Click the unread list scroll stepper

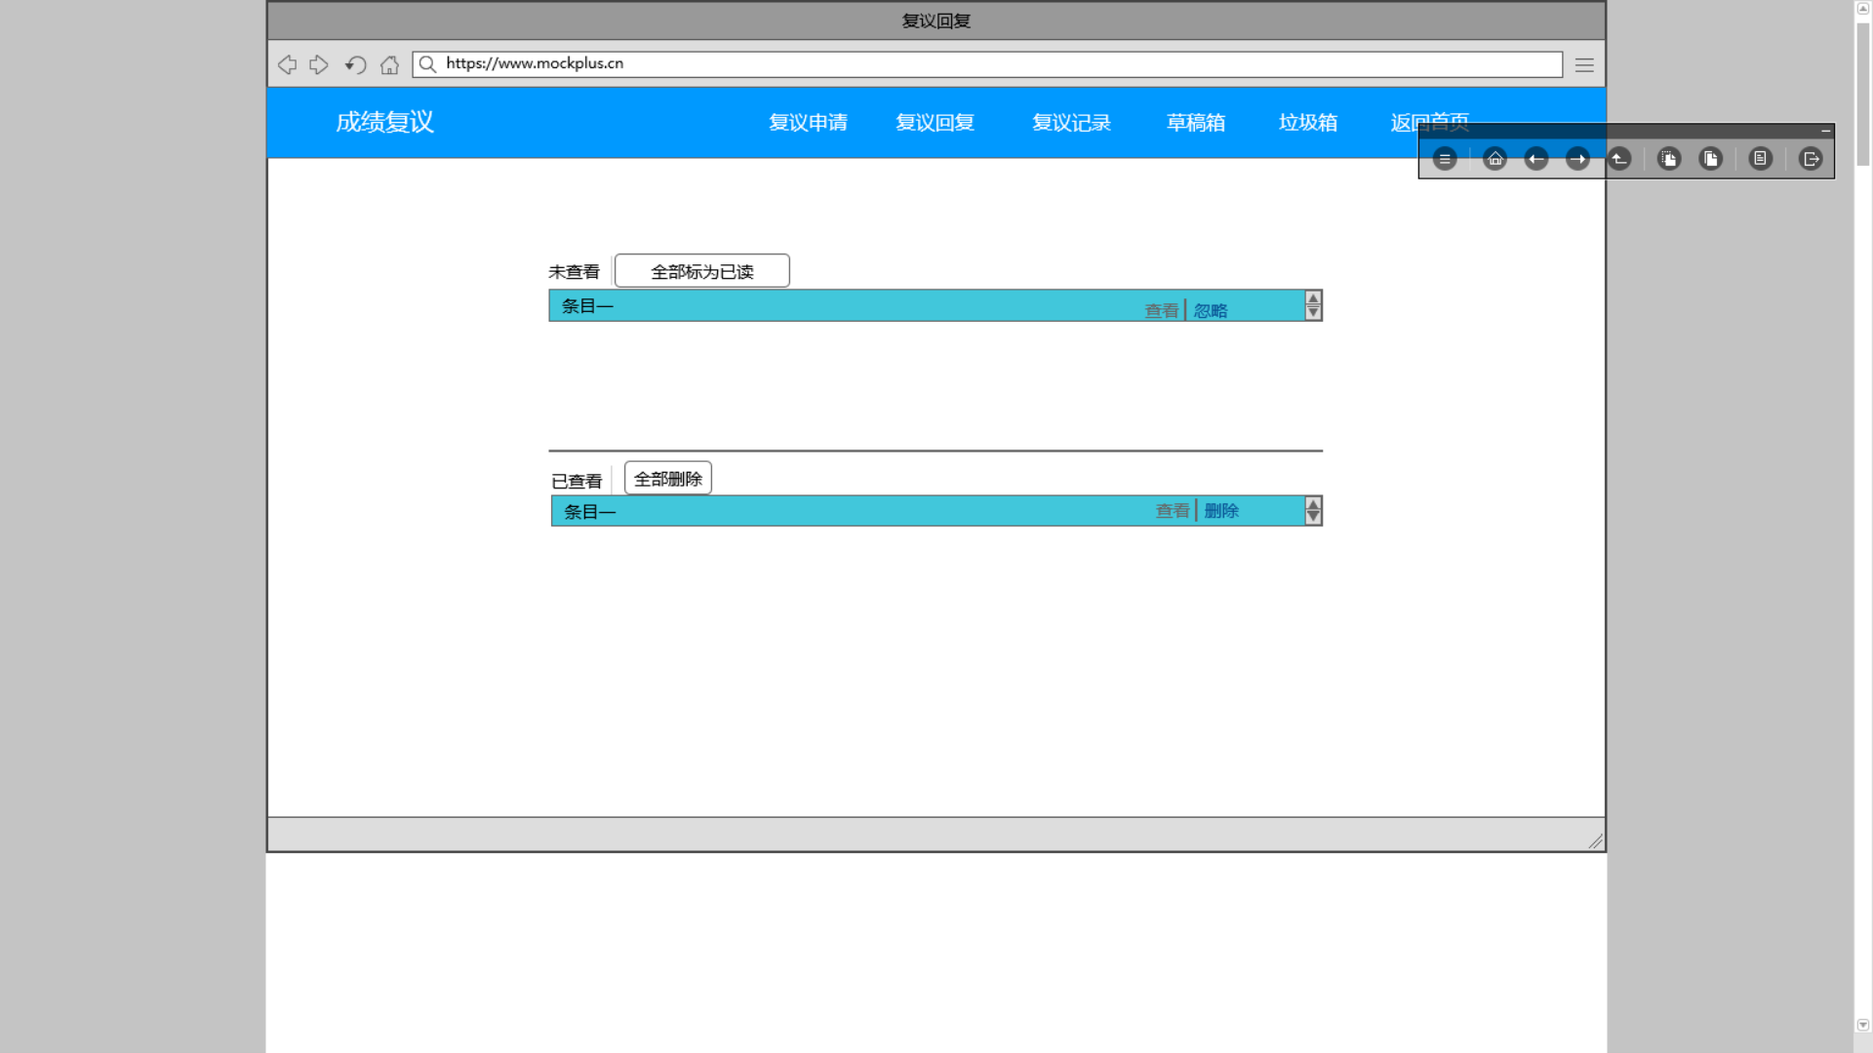[x=1313, y=306]
